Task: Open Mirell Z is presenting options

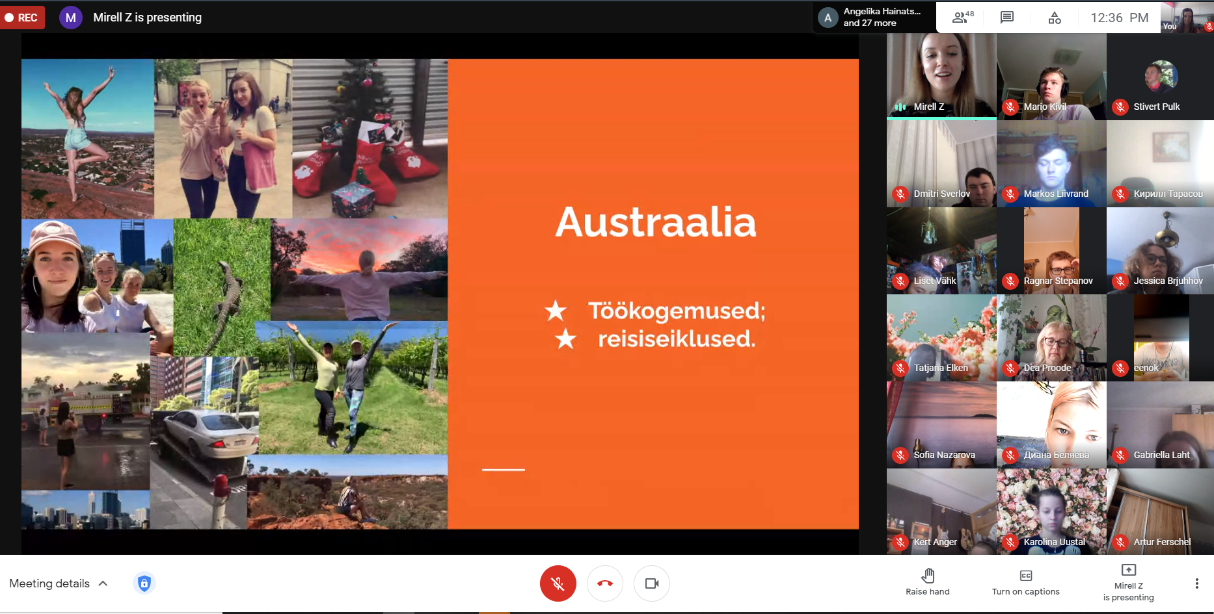Action: point(1128,582)
